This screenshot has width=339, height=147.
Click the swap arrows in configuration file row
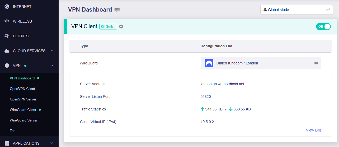pyautogui.click(x=316, y=63)
